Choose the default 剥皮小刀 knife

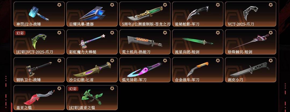point(251,70)
